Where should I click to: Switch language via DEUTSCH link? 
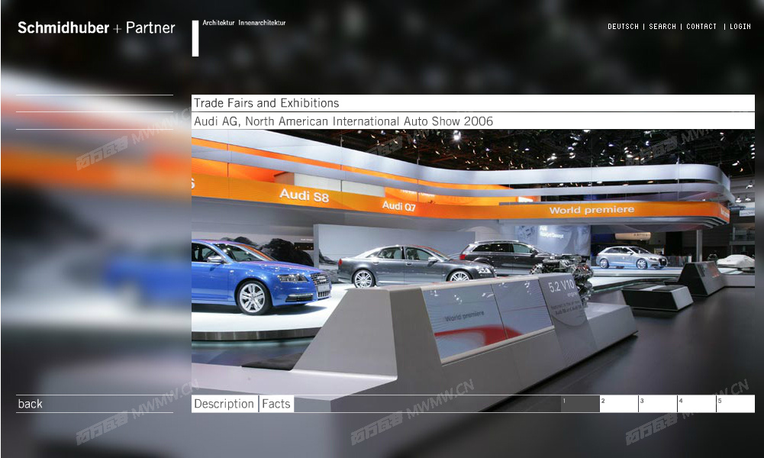(623, 26)
